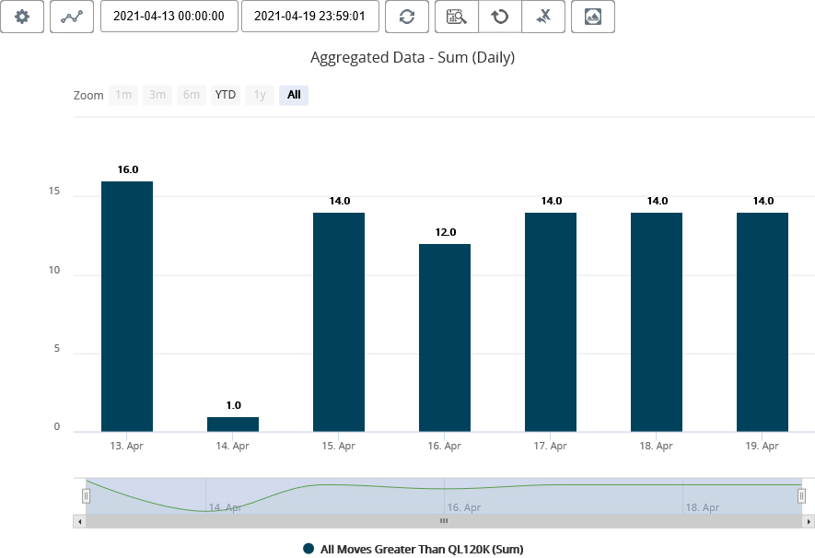815x558 pixels.
Task: Select the 1m zoom range
Action: pyautogui.click(x=123, y=95)
